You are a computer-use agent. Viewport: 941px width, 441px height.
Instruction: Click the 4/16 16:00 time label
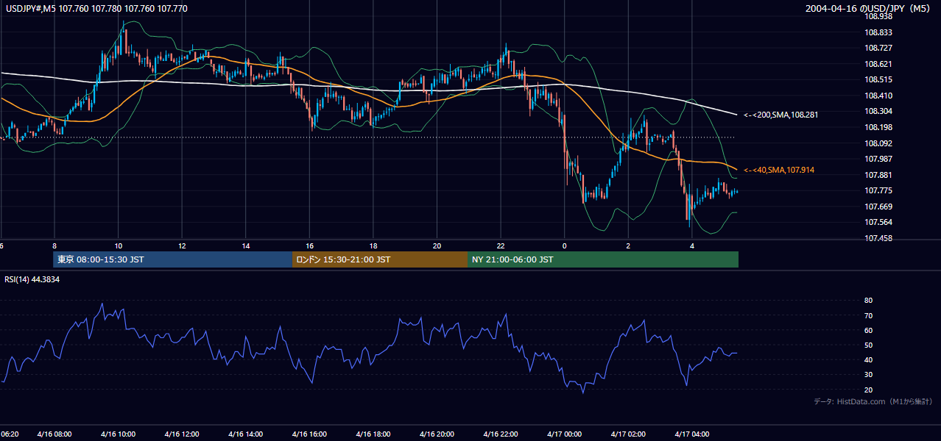tap(310, 434)
